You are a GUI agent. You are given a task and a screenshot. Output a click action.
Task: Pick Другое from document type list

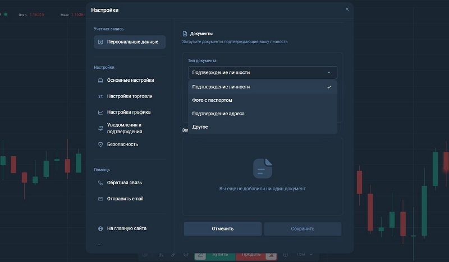point(200,127)
